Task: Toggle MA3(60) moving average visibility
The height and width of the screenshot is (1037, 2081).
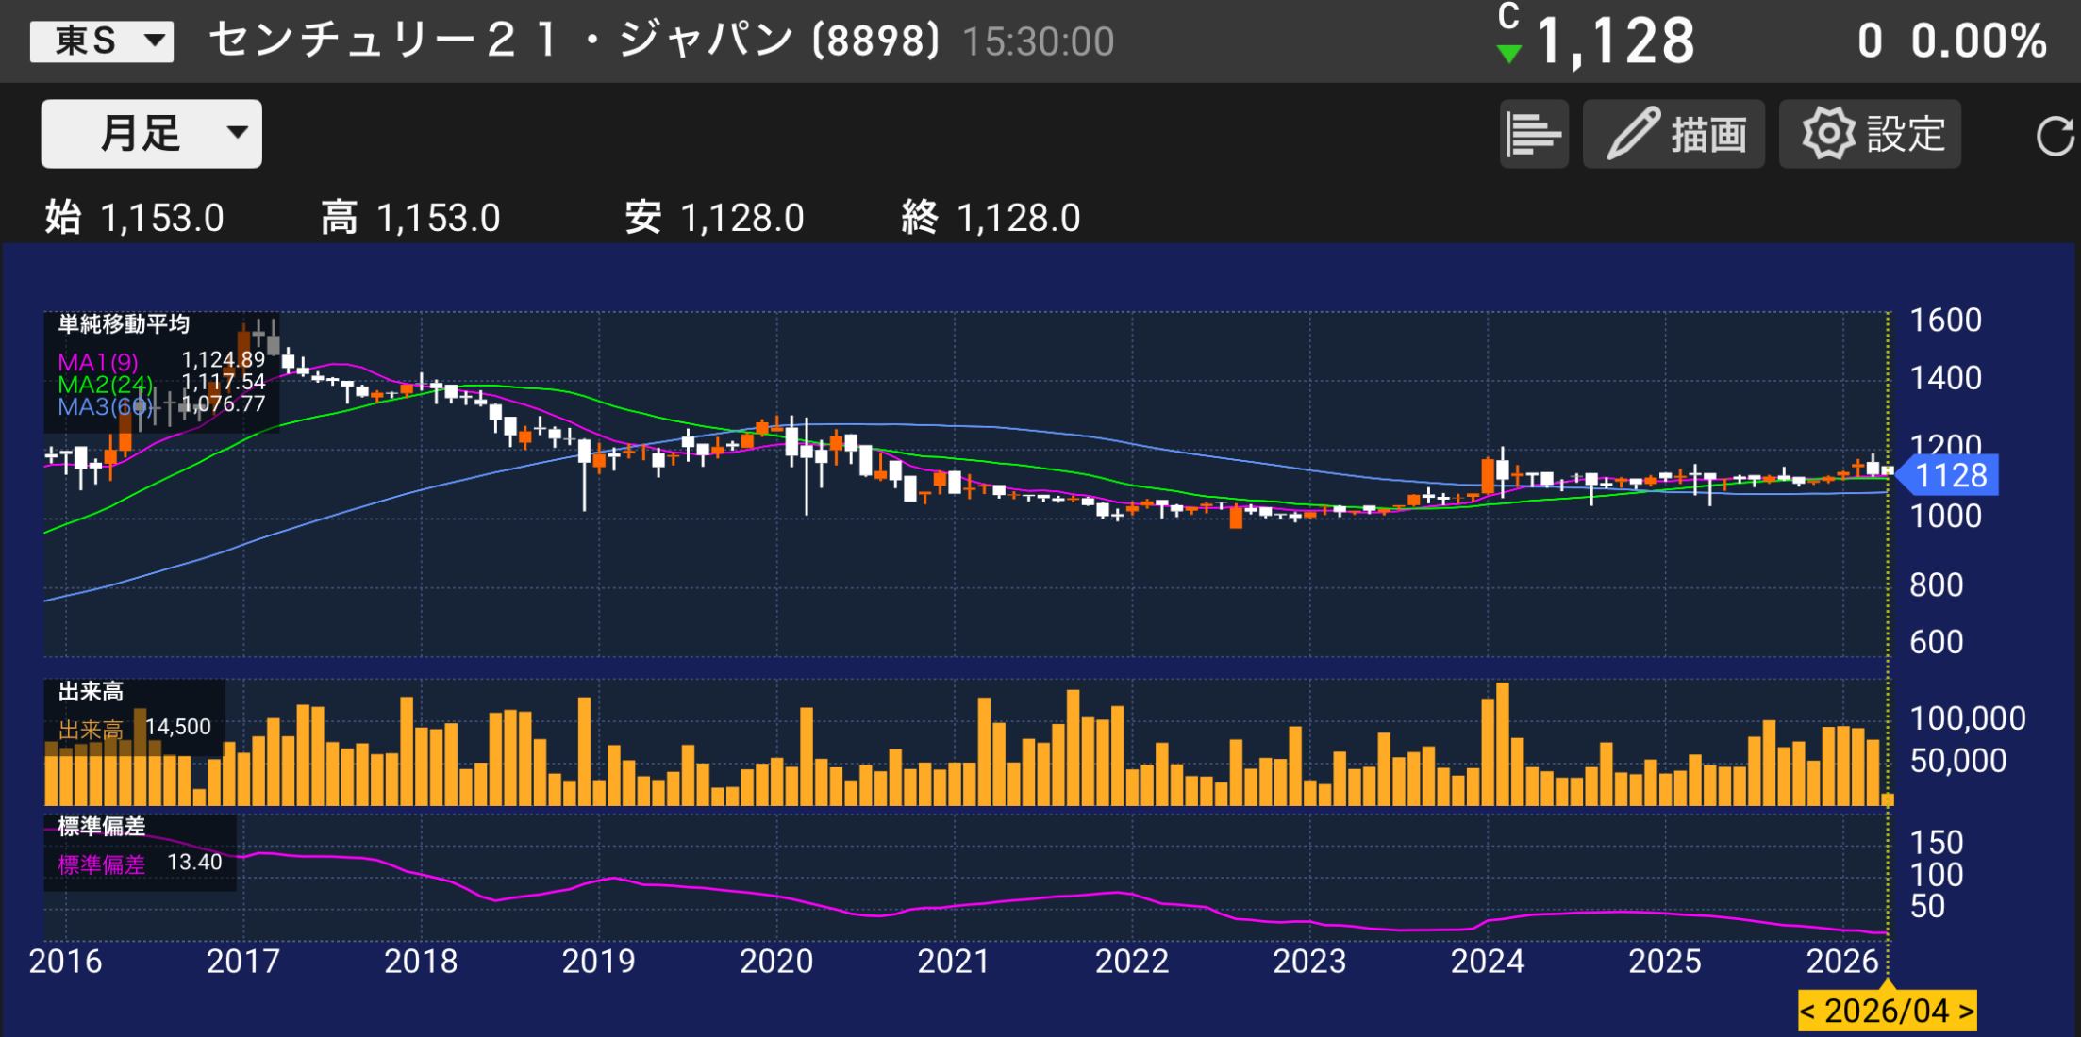Action: (104, 405)
